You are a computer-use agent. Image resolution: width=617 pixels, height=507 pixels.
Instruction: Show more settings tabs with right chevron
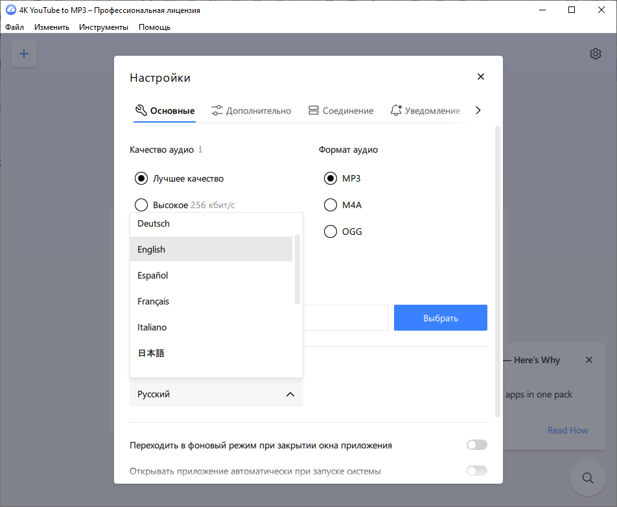point(478,111)
